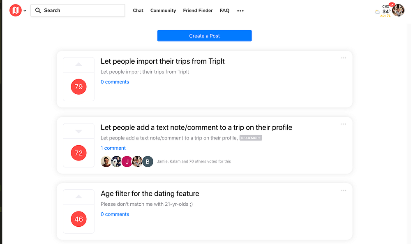Open Friend Finder
The width and height of the screenshot is (411, 244).
click(198, 10)
